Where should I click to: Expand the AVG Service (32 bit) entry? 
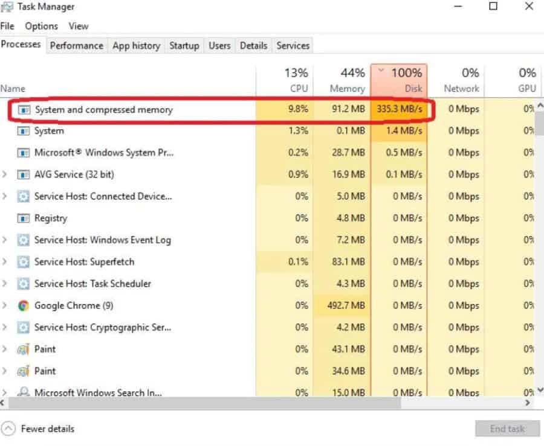[5, 174]
